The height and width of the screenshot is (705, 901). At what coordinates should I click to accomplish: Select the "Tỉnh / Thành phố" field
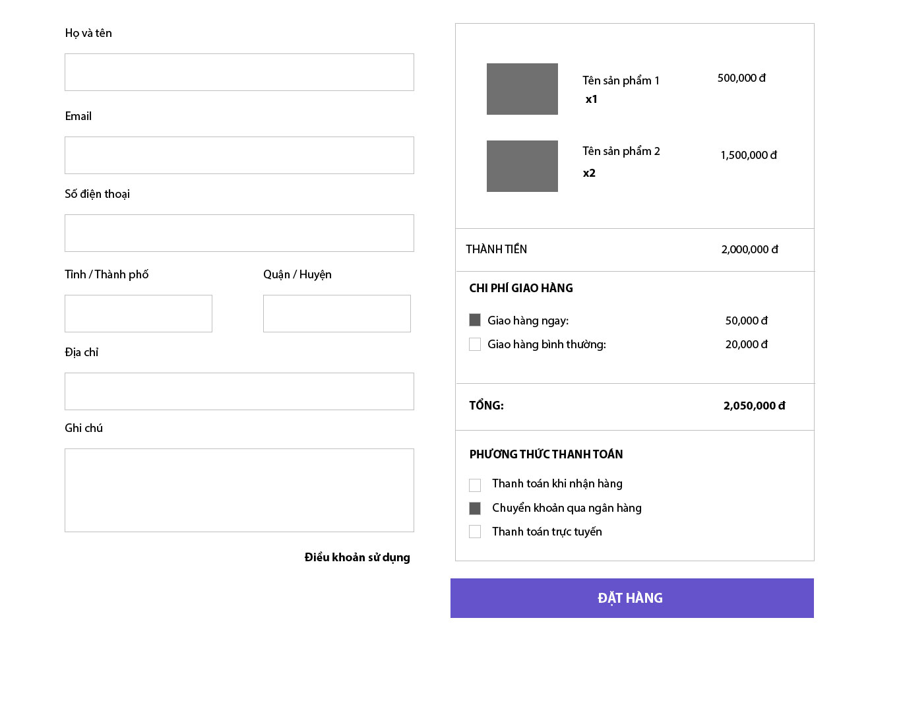tap(138, 313)
